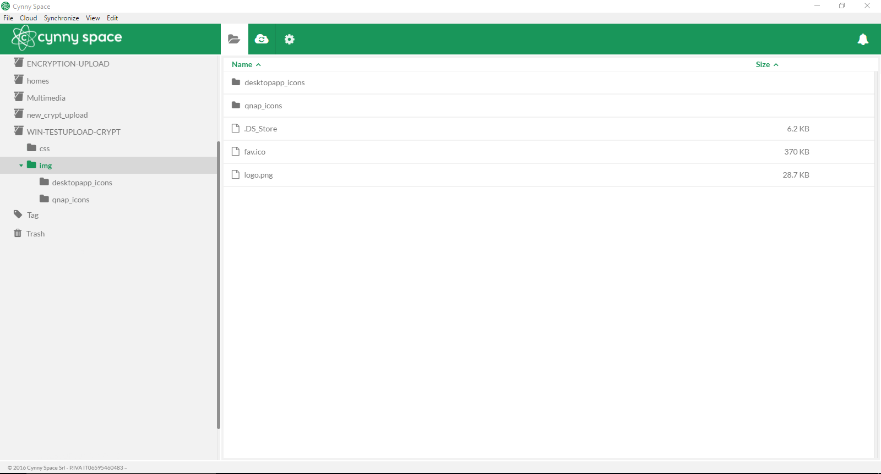Select css folder label in tree

45,149
